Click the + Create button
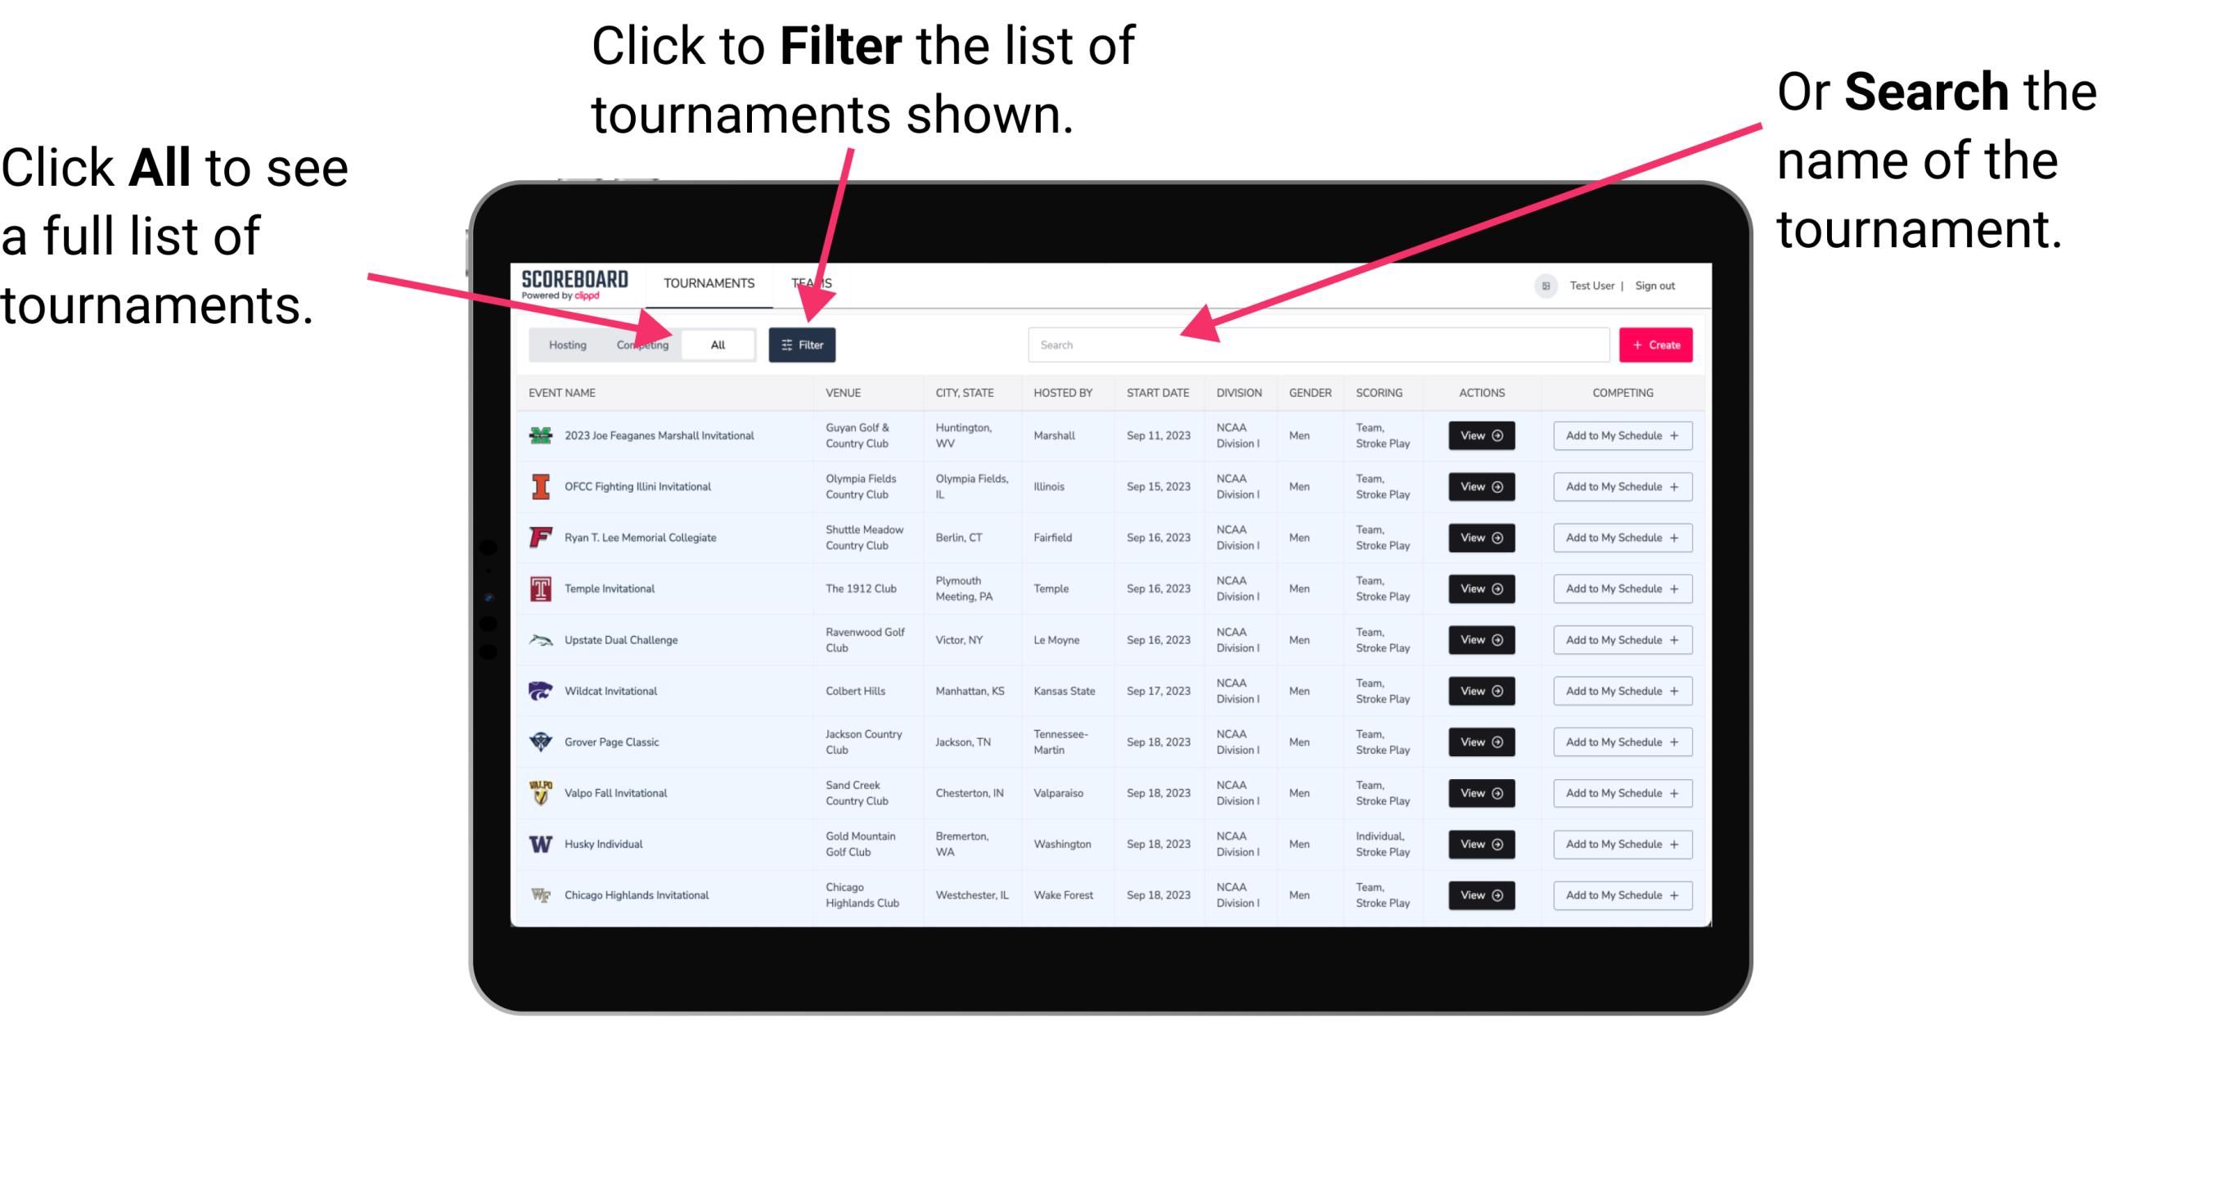The image size is (2219, 1194). [1656, 344]
